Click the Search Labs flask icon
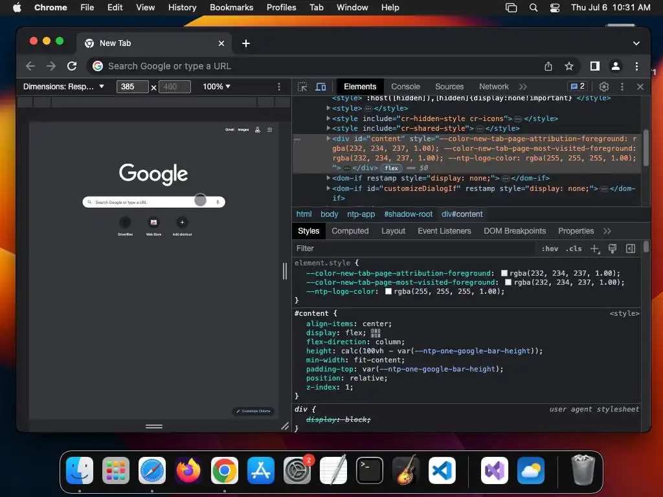 258,129
